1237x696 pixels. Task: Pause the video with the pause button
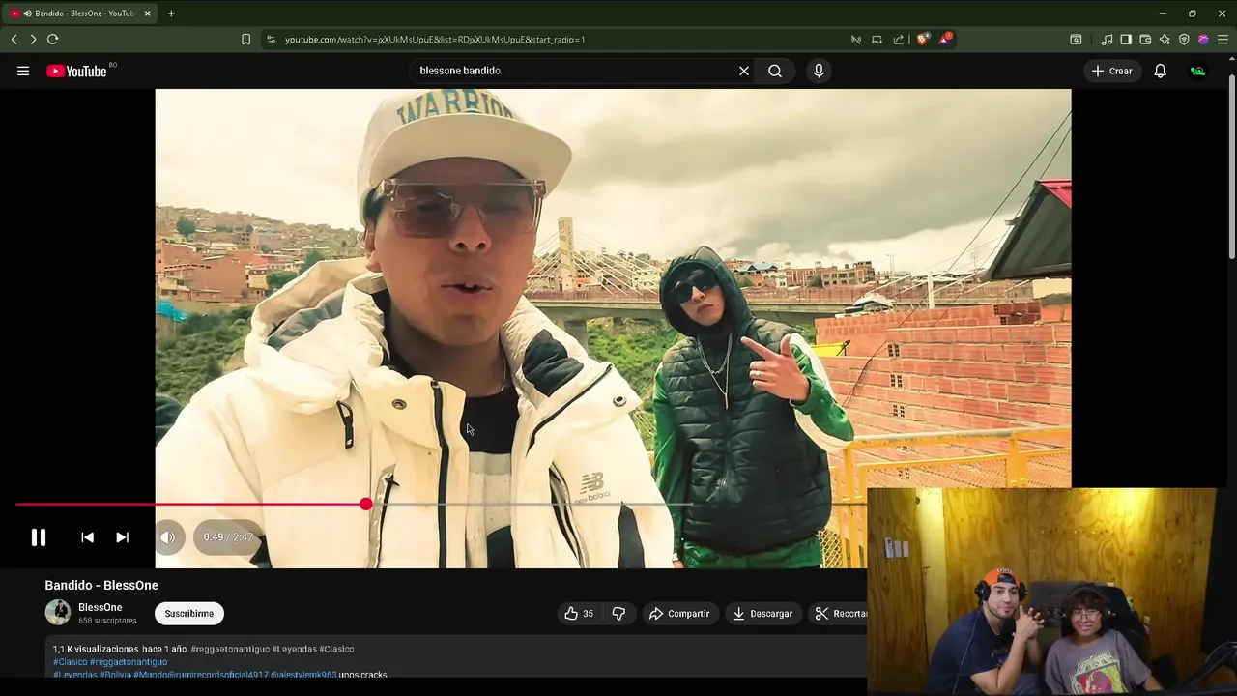39,537
